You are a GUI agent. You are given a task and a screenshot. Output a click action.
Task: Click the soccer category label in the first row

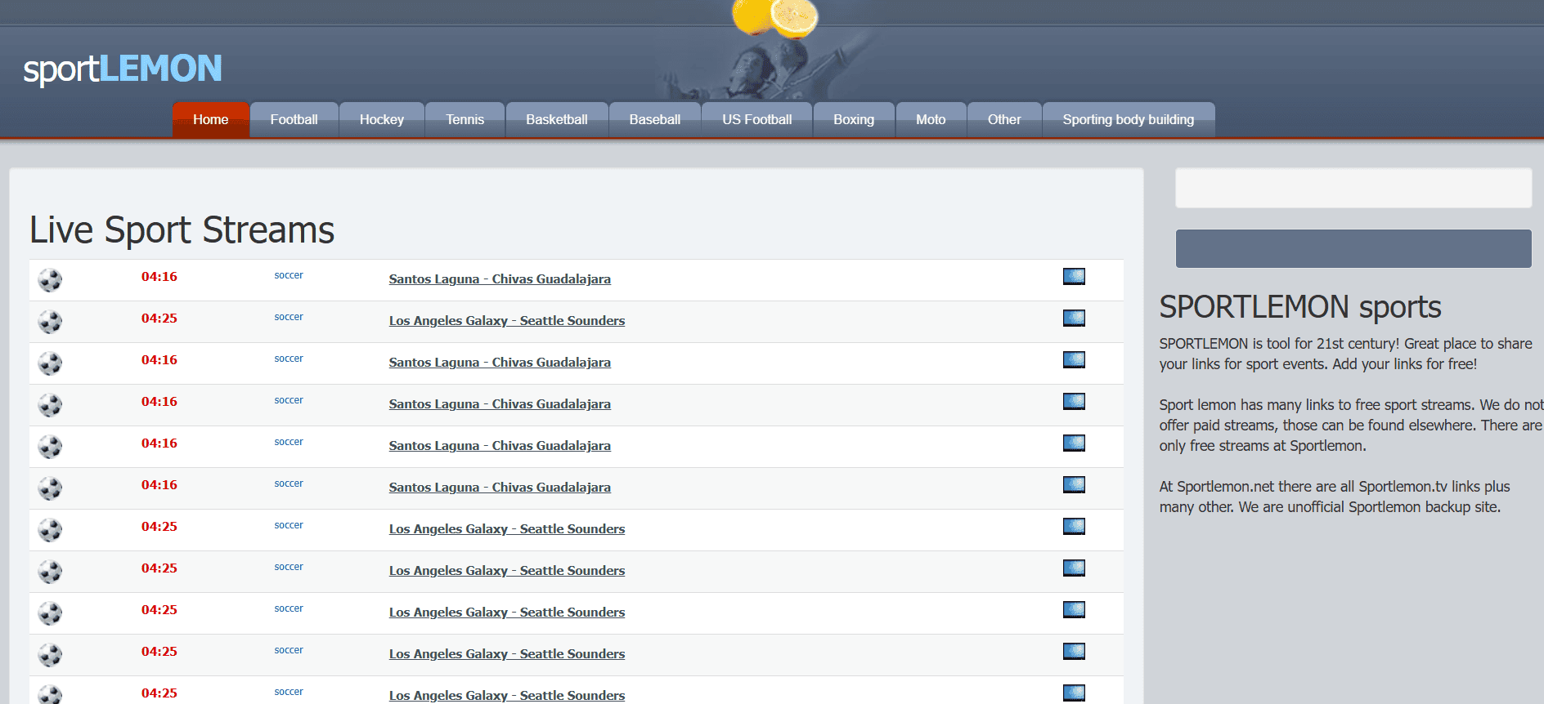(x=289, y=275)
